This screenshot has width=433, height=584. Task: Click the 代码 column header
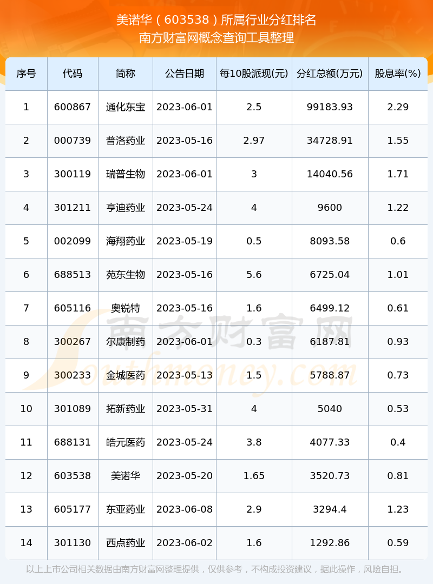pos(73,74)
